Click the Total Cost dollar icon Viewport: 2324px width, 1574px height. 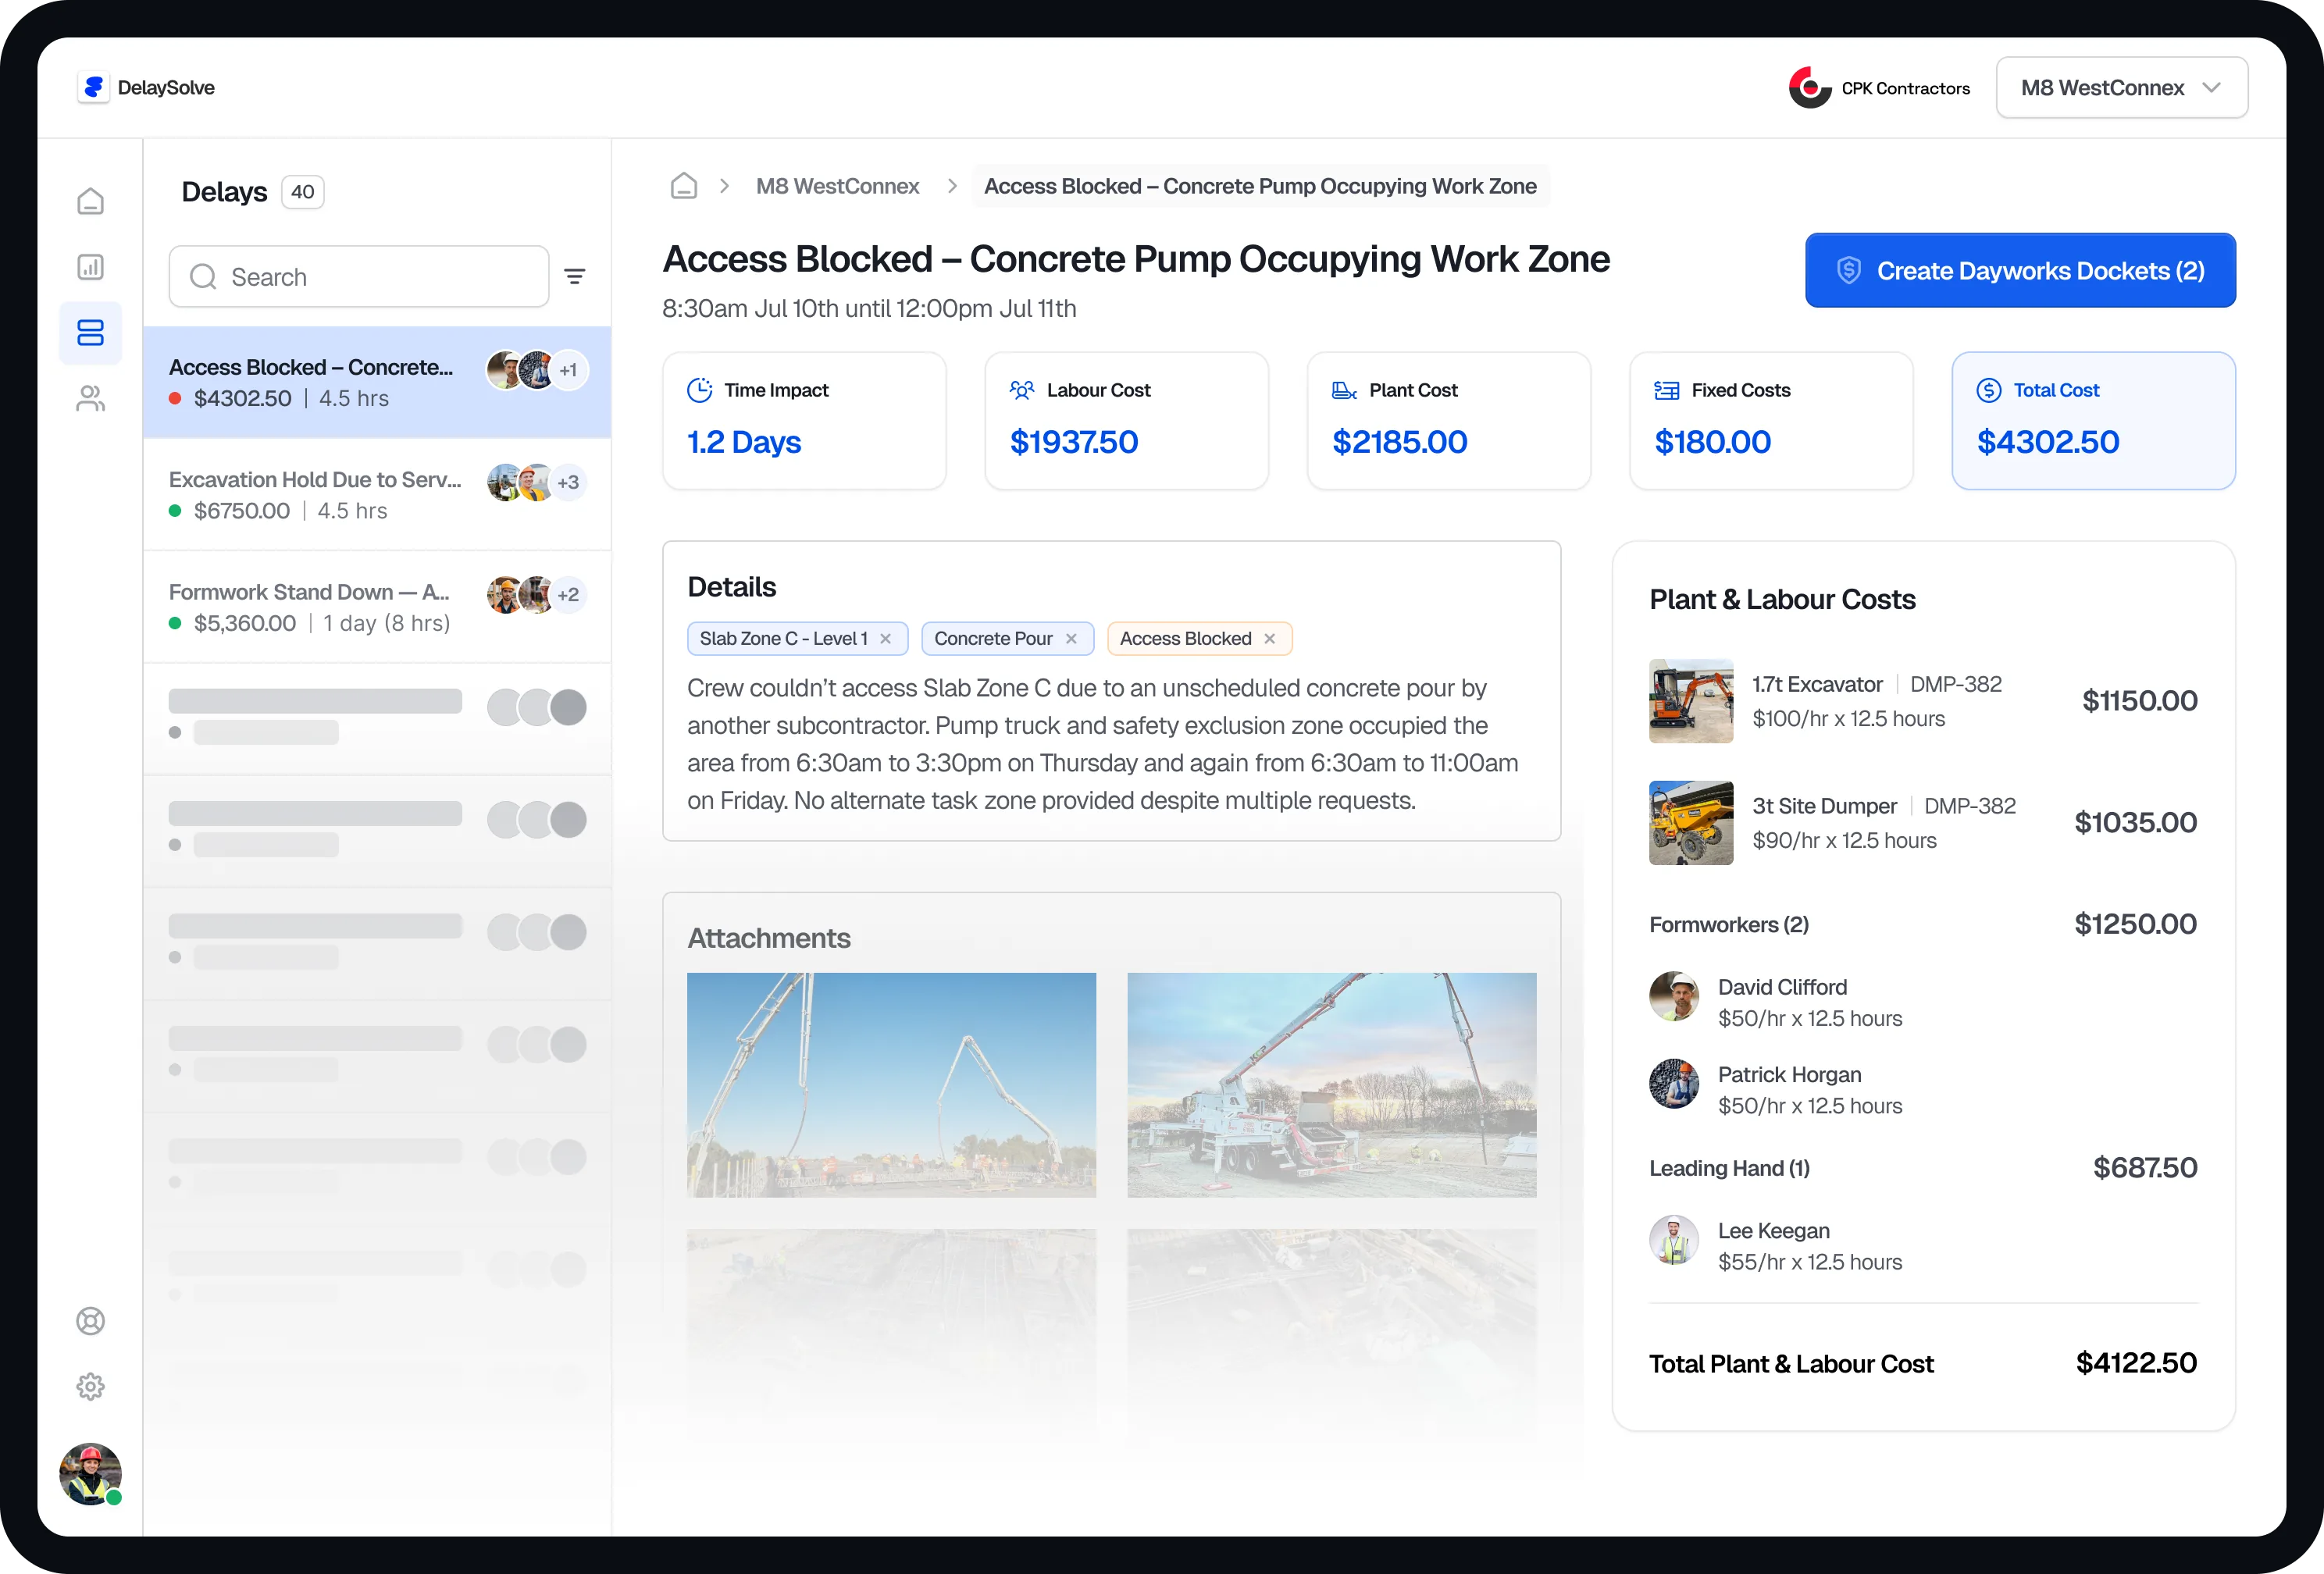pos(1989,390)
